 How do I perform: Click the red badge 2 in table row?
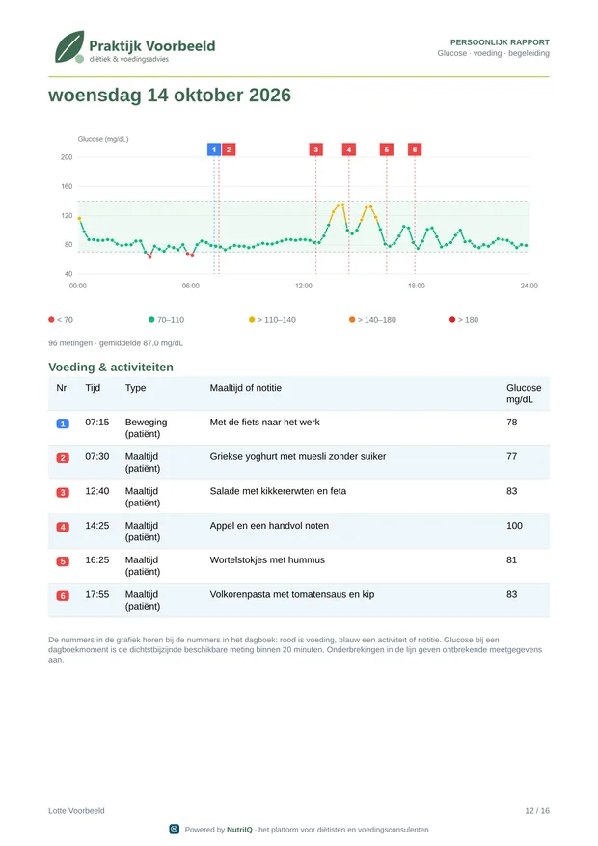[63, 458]
